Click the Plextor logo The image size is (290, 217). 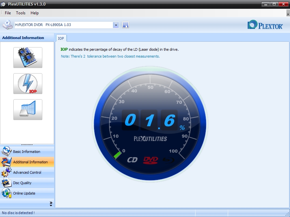coord(265,25)
